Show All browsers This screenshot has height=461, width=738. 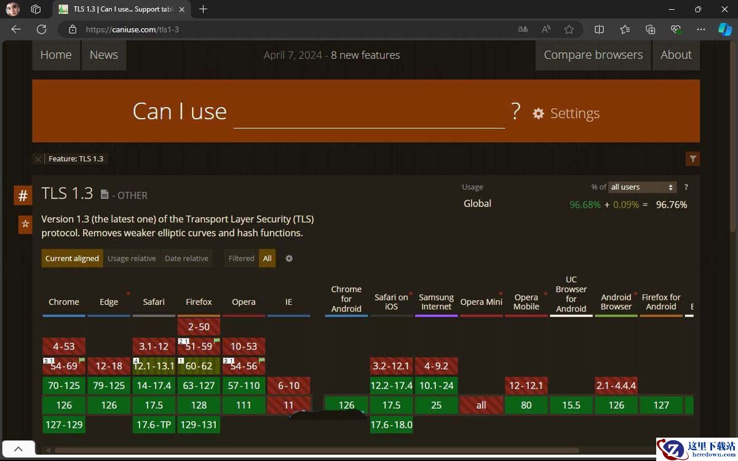267,258
